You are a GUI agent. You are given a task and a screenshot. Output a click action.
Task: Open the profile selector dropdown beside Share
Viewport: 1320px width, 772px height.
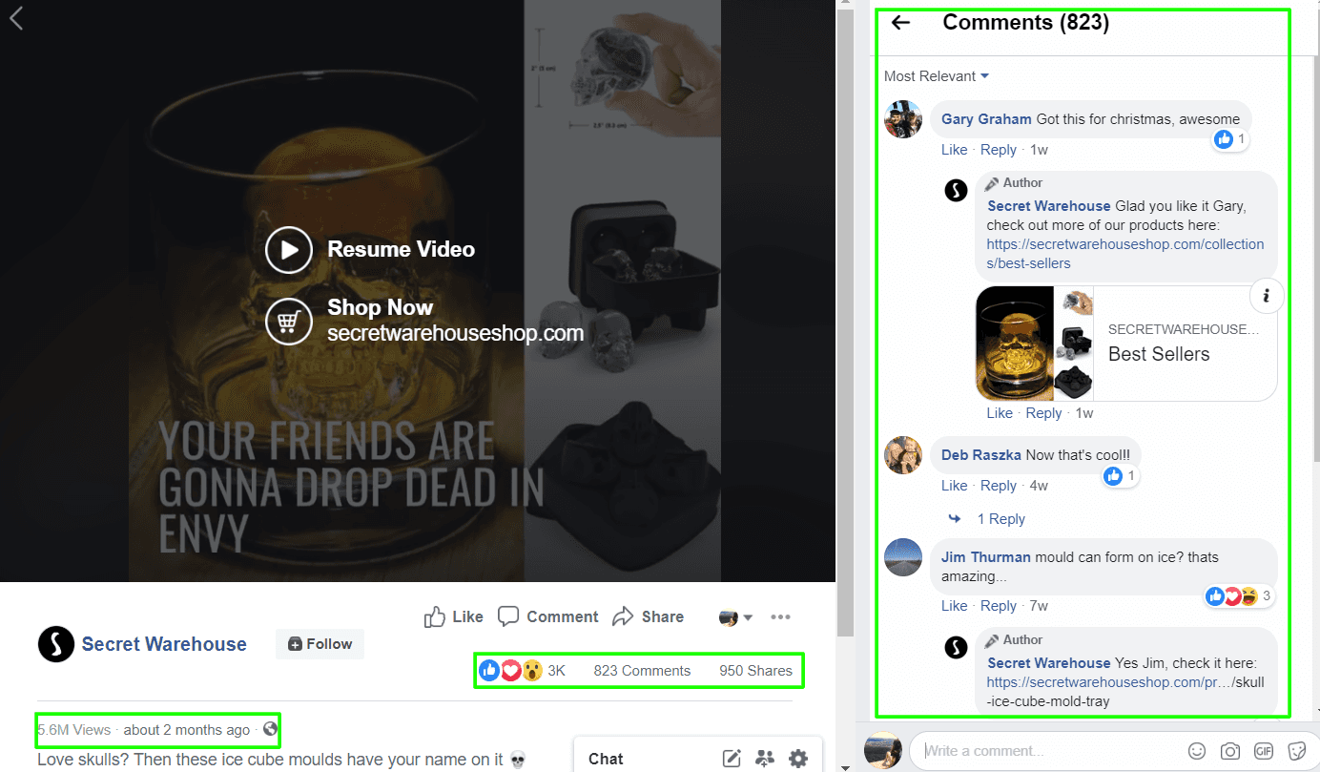pos(735,617)
